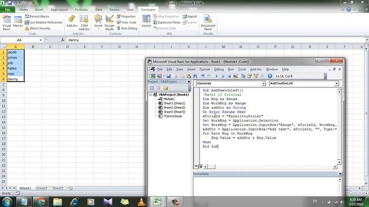369x207 pixels.
Task: Expand the Name Box dropdown
Action: [40, 40]
